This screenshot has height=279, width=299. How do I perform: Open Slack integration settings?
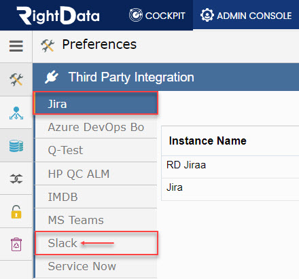(96, 243)
